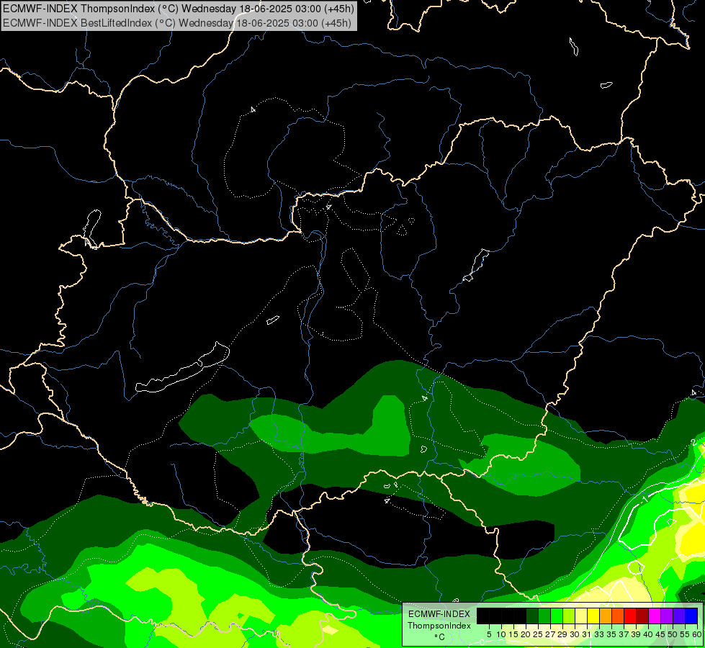This screenshot has width=705, height=648.
Task: Click the orange 33-35 legend swatch
Action: pos(606,616)
